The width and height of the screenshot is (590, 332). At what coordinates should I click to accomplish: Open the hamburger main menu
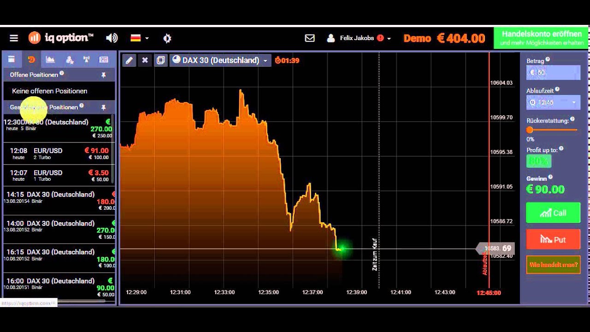(13, 38)
